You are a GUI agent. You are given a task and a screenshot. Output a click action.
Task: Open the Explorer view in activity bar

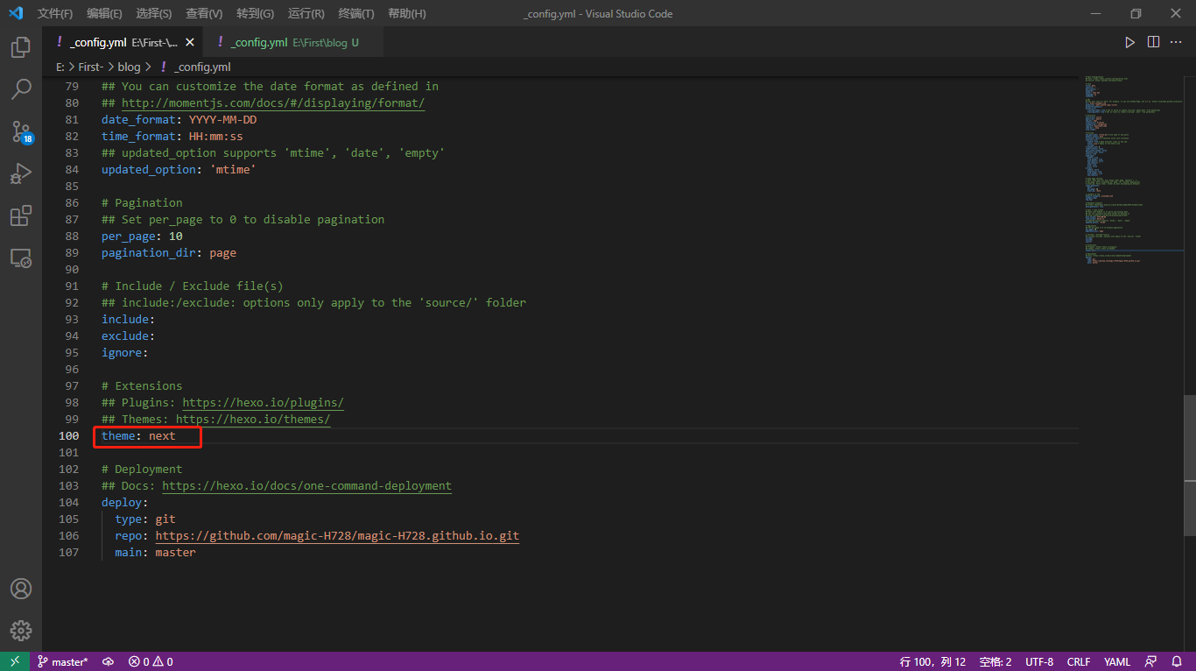coord(21,47)
